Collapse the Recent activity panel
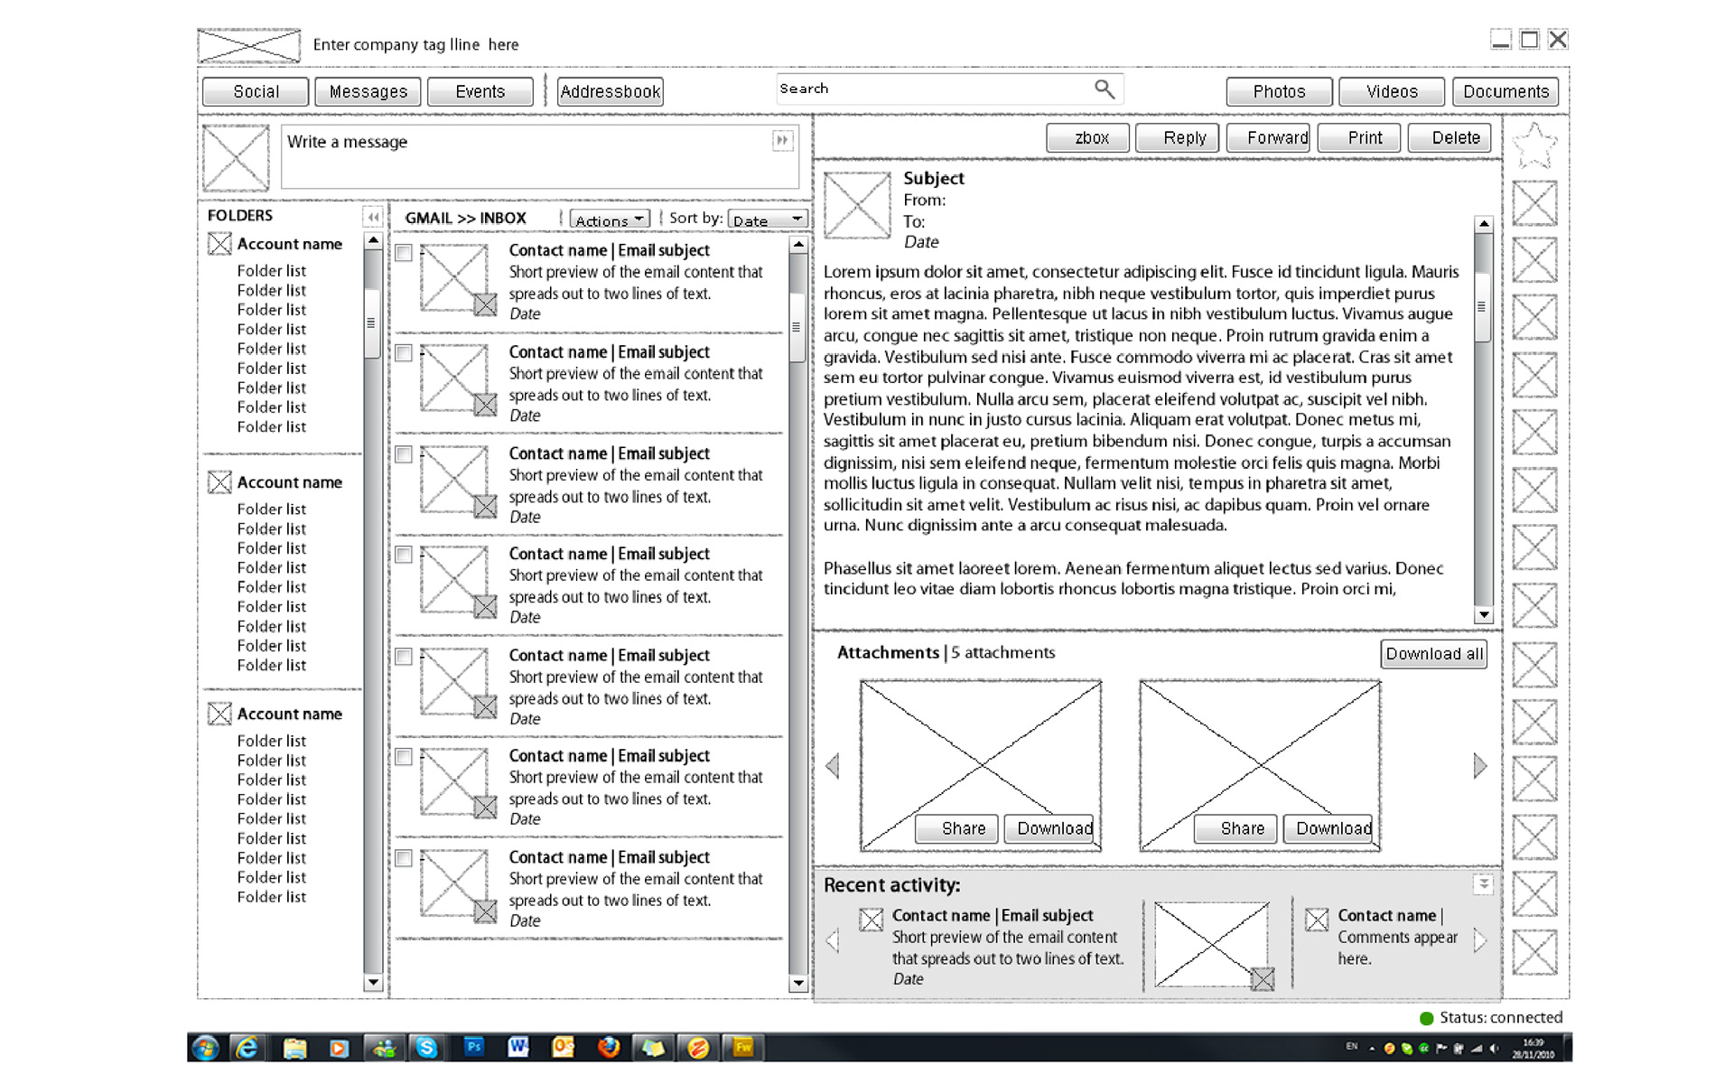1734x1084 pixels. coord(1483,884)
